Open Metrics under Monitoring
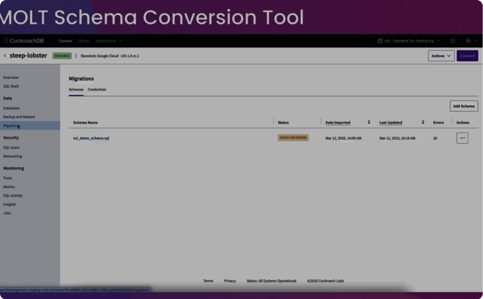This screenshot has width=483, height=299. (x=9, y=187)
